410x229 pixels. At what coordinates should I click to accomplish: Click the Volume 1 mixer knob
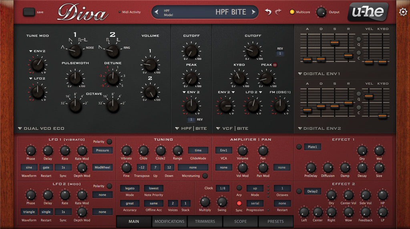point(150,64)
